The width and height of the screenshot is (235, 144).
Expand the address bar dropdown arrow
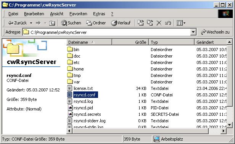click(193, 32)
